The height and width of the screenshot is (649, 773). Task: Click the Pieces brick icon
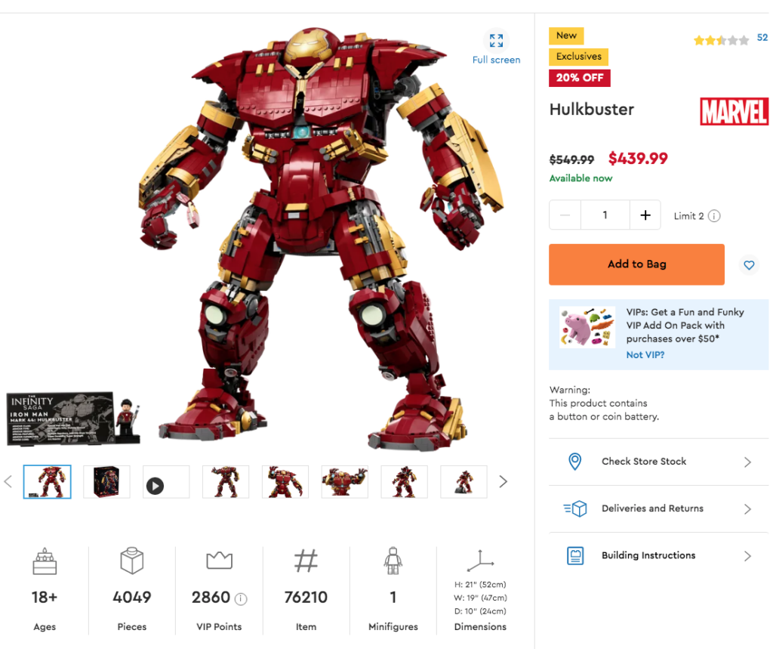[x=131, y=561]
